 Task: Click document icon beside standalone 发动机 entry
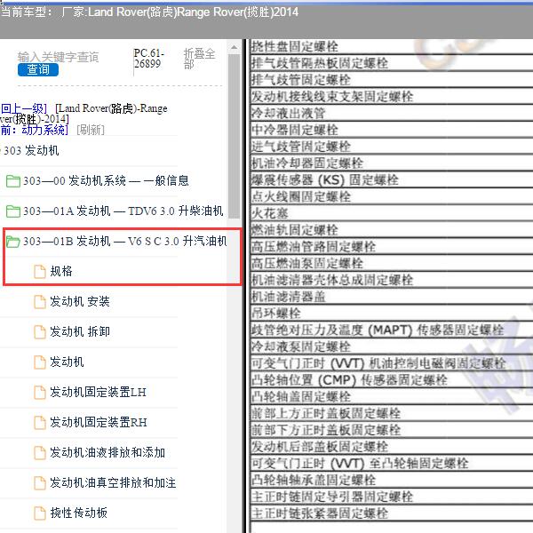click(39, 362)
